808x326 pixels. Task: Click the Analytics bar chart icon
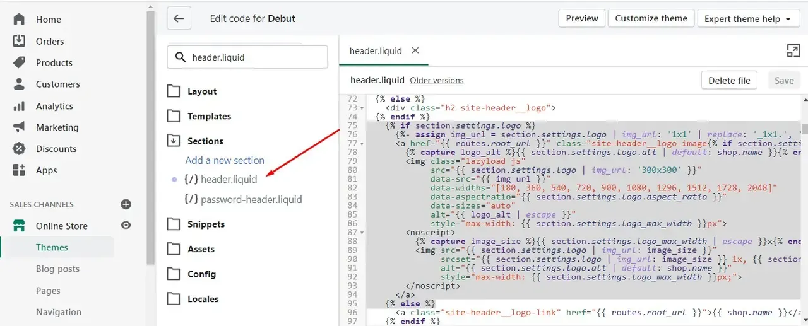[19, 106]
